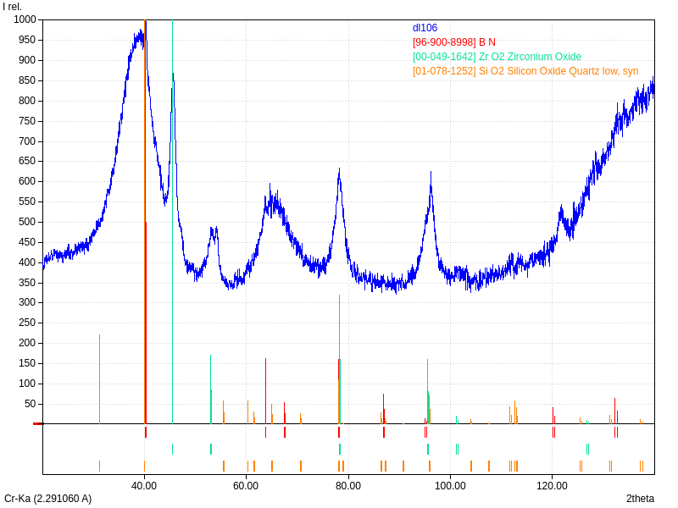Click the 120.00 x-axis tick label
This screenshot has width=678, height=508.
(x=553, y=485)
